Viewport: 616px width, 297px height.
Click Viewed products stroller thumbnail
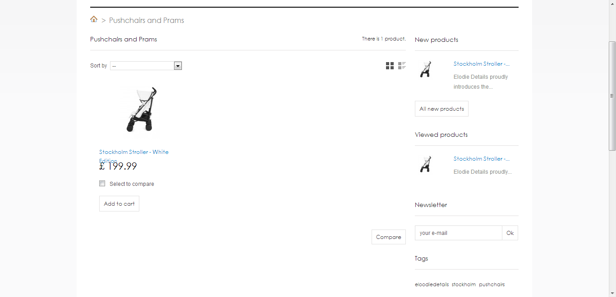pos(425,164)
